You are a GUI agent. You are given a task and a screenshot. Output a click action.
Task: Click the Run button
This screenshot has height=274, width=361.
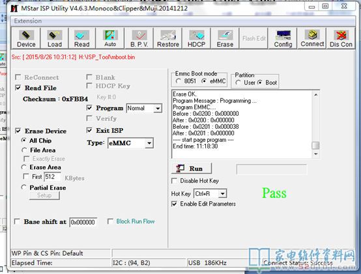point(192,169)
